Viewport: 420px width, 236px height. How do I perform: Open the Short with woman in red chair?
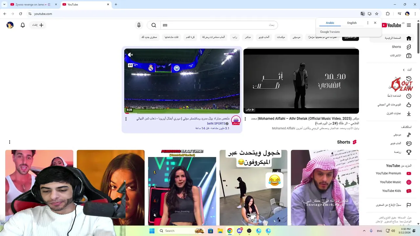(182, 188)
